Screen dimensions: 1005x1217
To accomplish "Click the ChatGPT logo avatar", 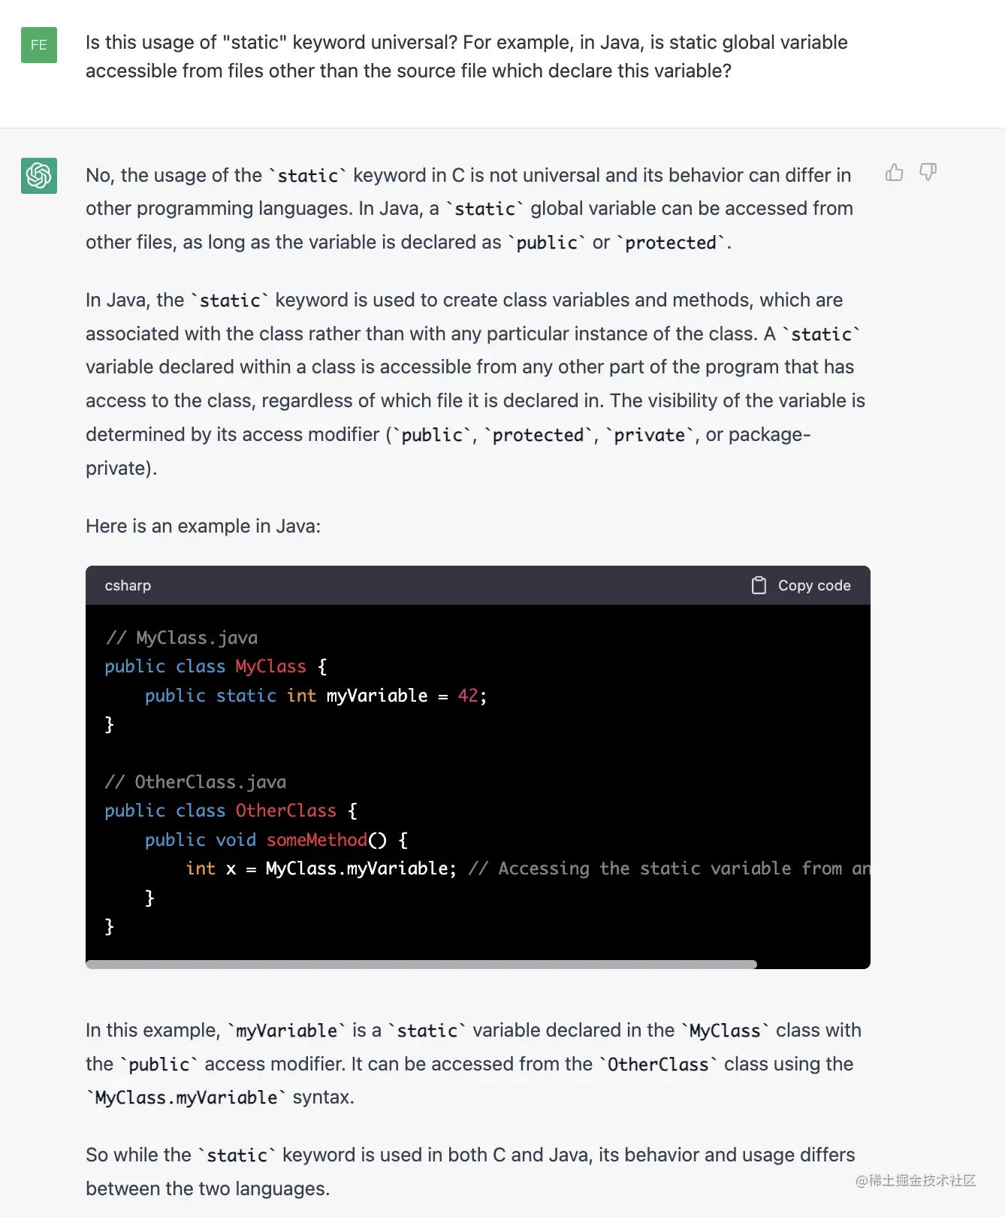I will 39,176.
